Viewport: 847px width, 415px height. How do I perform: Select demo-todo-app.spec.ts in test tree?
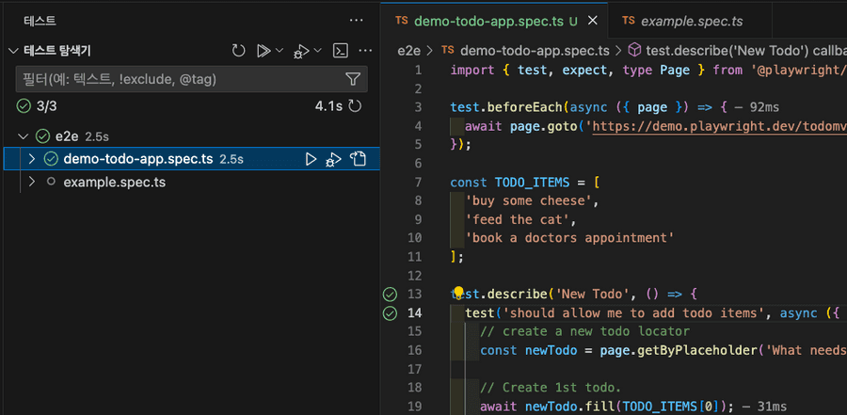tap(192, 159)
